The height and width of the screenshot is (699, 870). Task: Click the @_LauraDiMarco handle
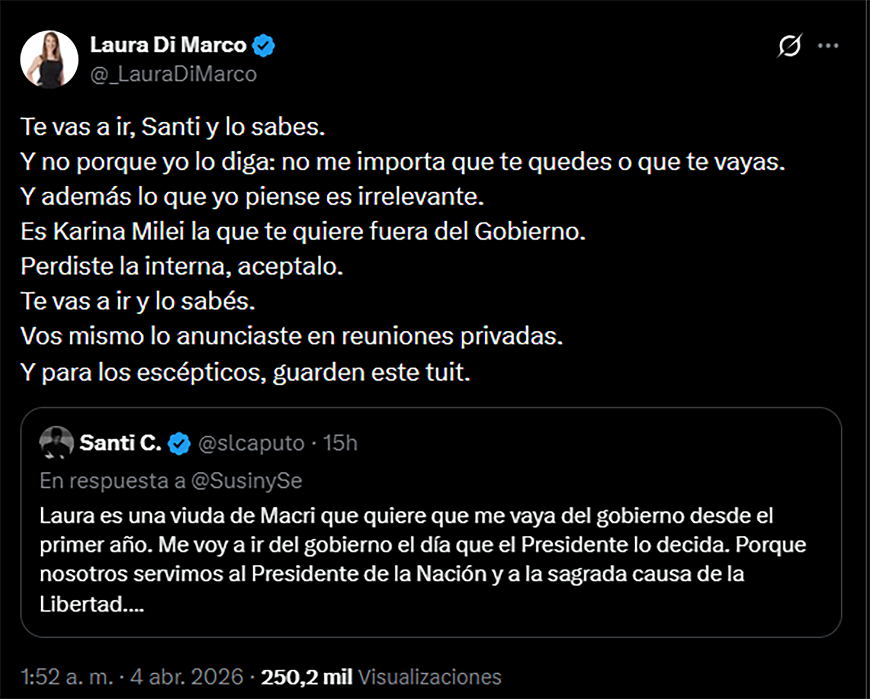coord(173,73)
